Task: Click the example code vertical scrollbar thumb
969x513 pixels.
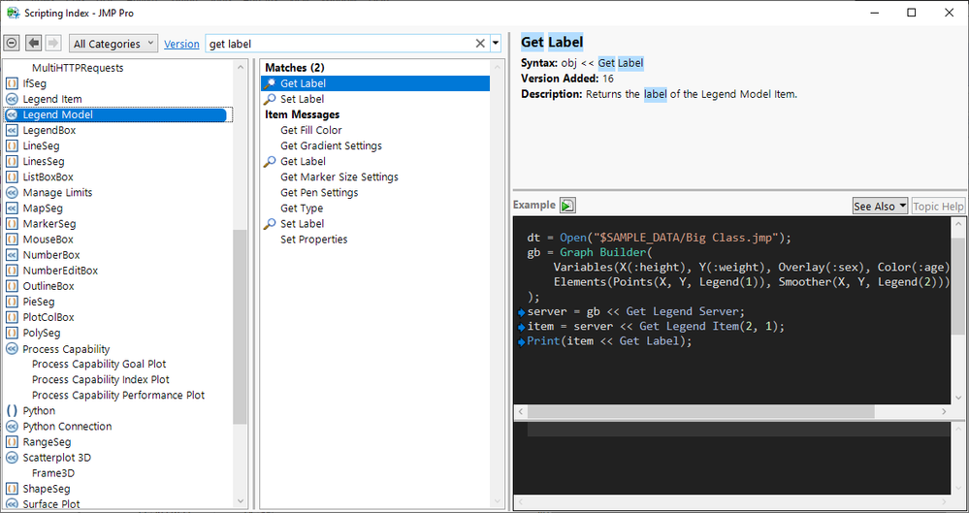Action: [958, 286]
